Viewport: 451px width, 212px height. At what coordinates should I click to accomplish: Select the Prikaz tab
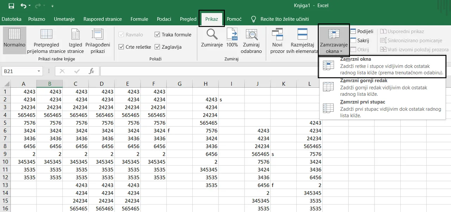point(212,19)
